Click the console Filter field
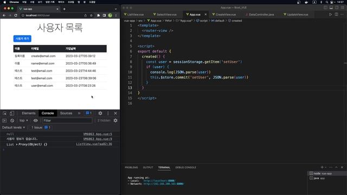This screenshot has height=195, width=347. (67, 120)
